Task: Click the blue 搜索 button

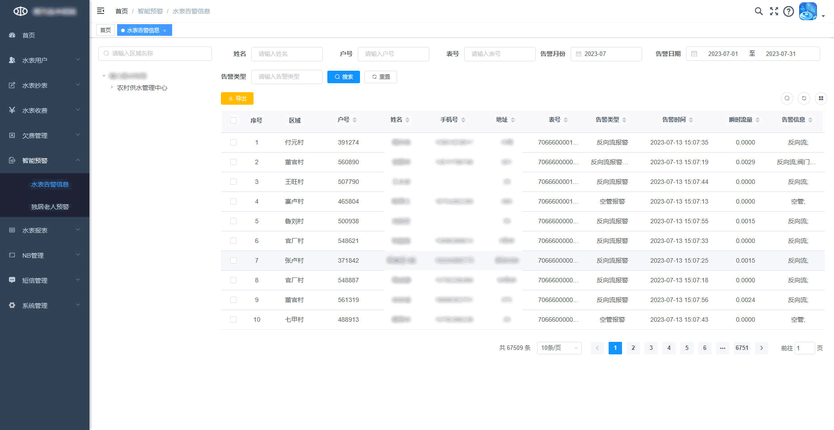Action: point(343,77)
